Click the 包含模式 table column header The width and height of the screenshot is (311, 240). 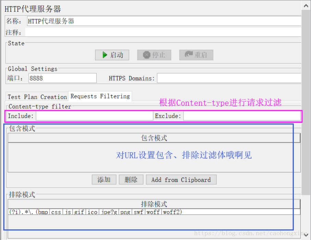click(x=154, y=138)
